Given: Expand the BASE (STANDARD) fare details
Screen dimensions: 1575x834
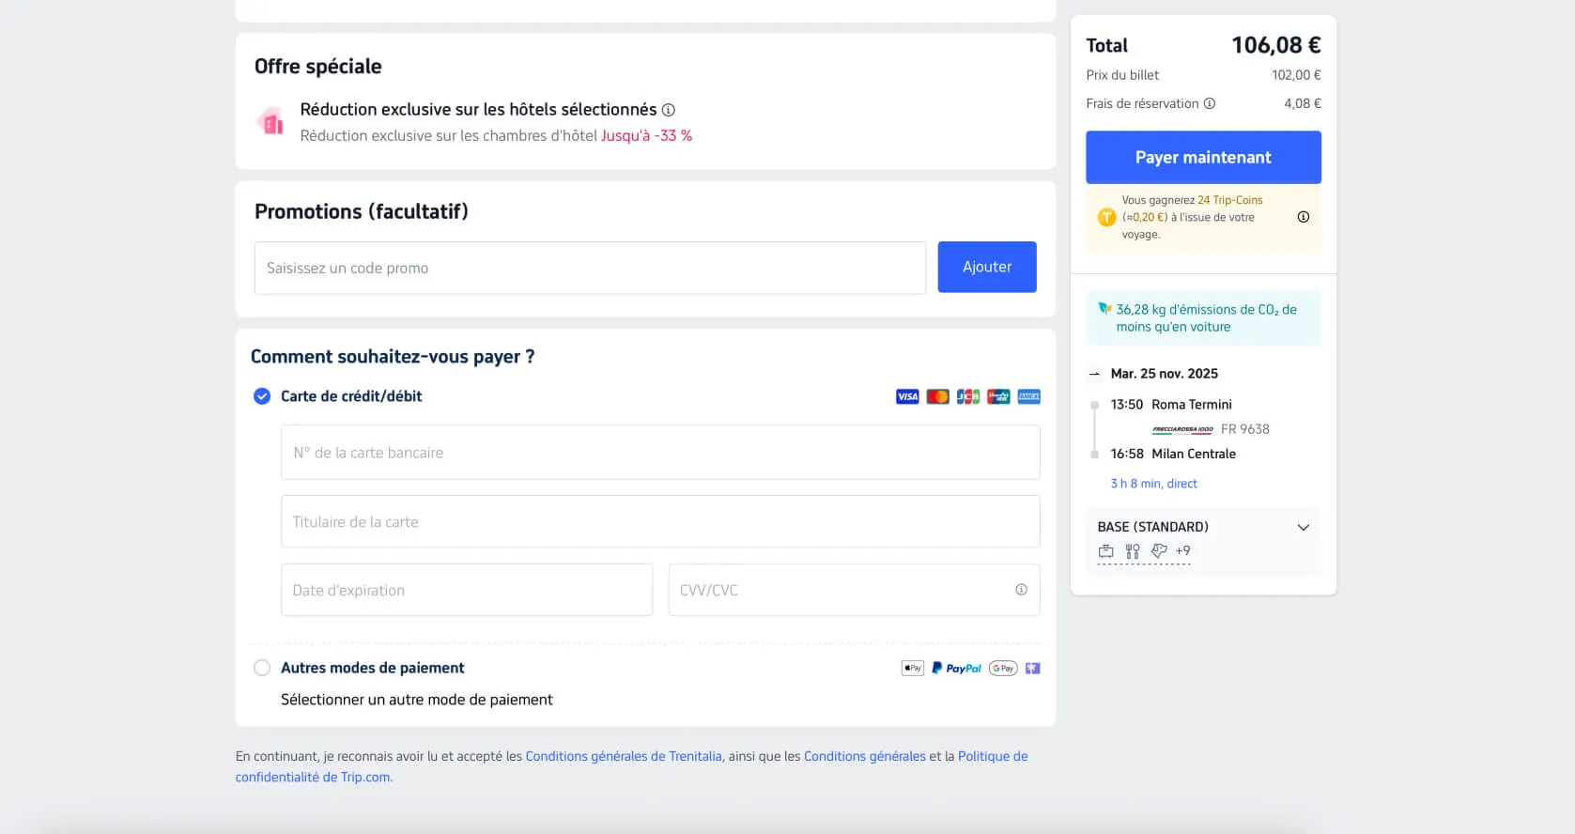Looking at the screenshot, I should coord(1304,527).
